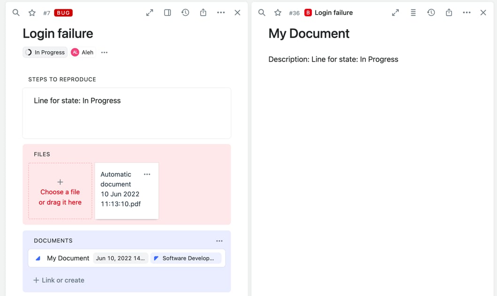
Task: Edit the My Document title
Action: (309, 33)
